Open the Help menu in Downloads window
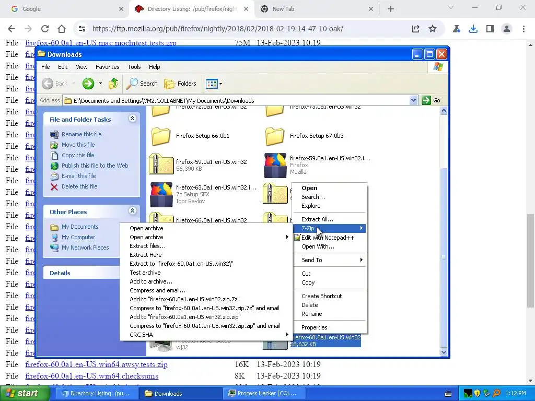Viewport: 535px width, 401px height. [154, 67]
